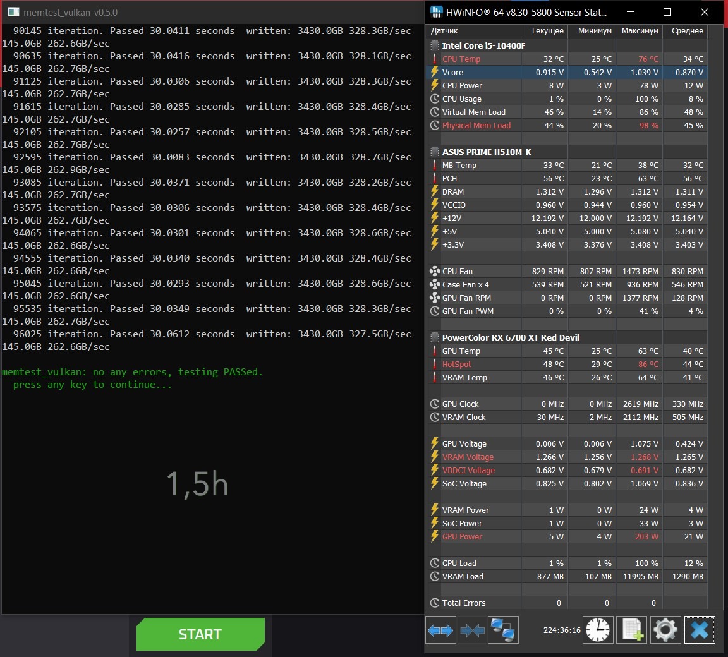Click the GPU Fan RPM fan icon
The image size is (728, 657).
(x=435, y=298)
